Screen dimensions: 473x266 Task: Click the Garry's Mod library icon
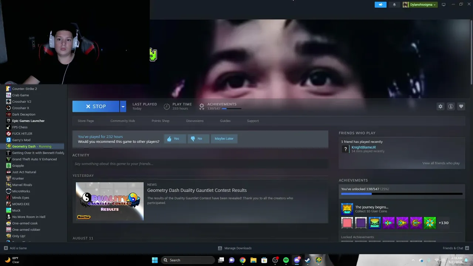tap(8, 140)
